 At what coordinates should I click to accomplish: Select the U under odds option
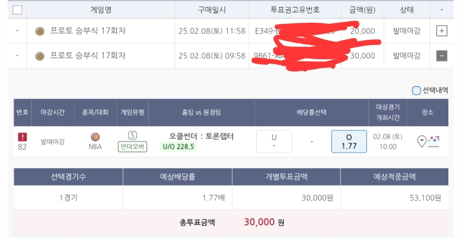pyautogui.click(x=274, y=141)
